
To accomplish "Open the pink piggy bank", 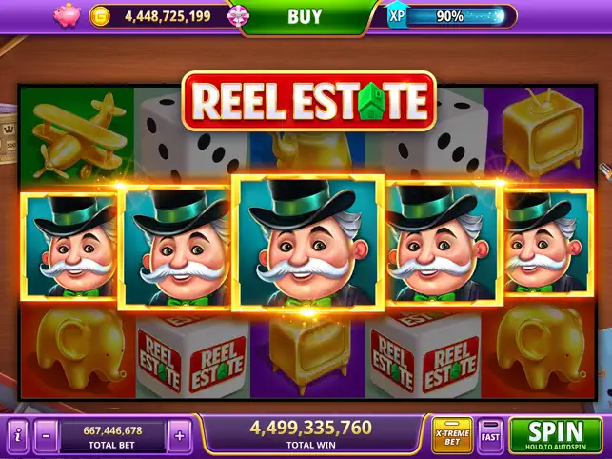I will (68, 15).
